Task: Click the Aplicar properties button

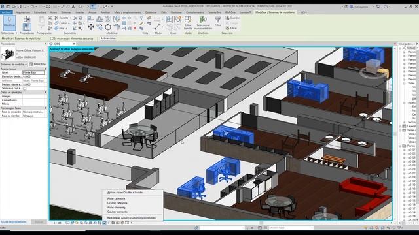Action: [39, 222]
